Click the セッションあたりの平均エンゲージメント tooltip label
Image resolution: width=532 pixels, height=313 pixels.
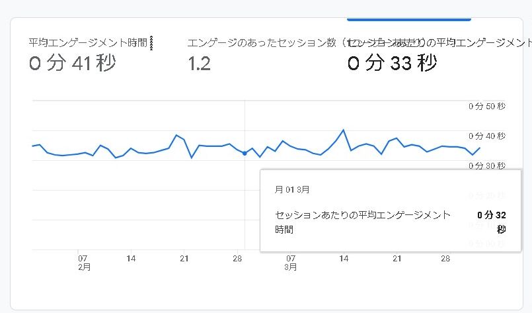(363, 215)
